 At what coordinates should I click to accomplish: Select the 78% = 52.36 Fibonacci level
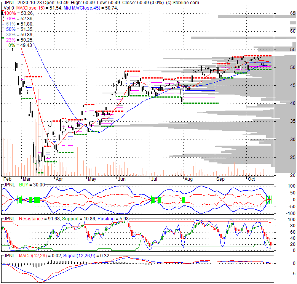tap(19, 19)
